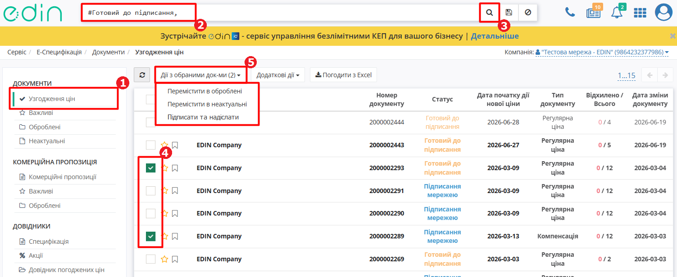The width and height of the screenshot is (677, 277).
Task: Go to 'Е-Специфікація' in the breadcrumb
Action: click(59, 52)
